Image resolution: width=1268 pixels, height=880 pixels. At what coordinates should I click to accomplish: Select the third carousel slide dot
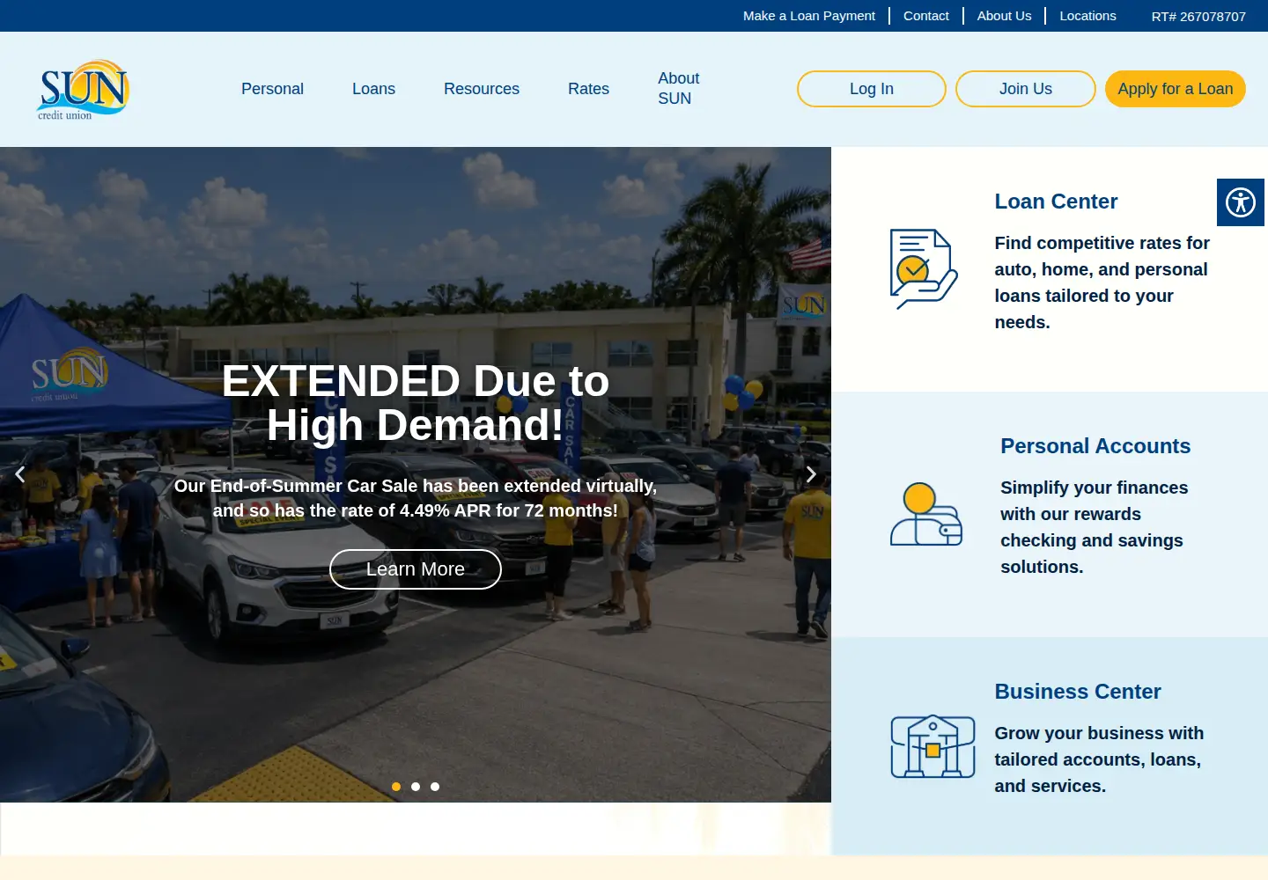pos(435,787)
